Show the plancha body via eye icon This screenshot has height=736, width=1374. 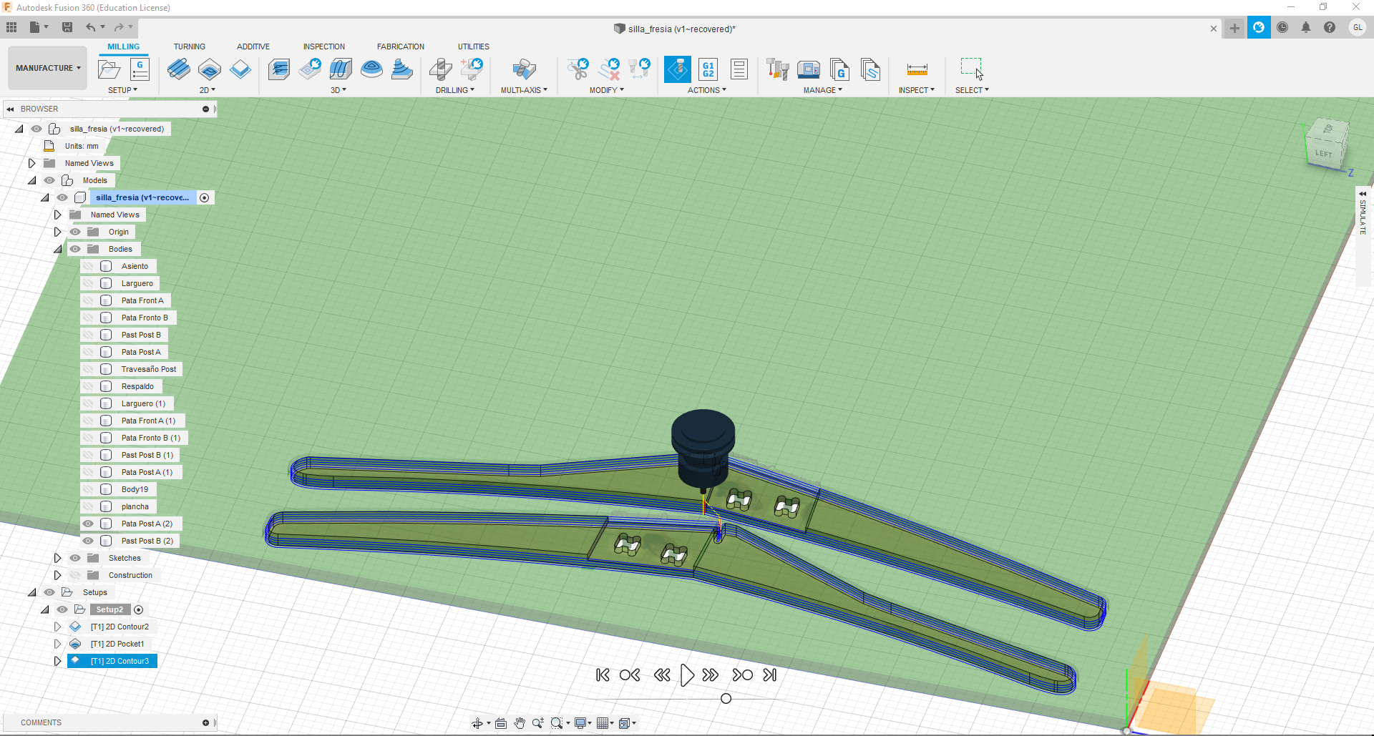tap(88, 506)
